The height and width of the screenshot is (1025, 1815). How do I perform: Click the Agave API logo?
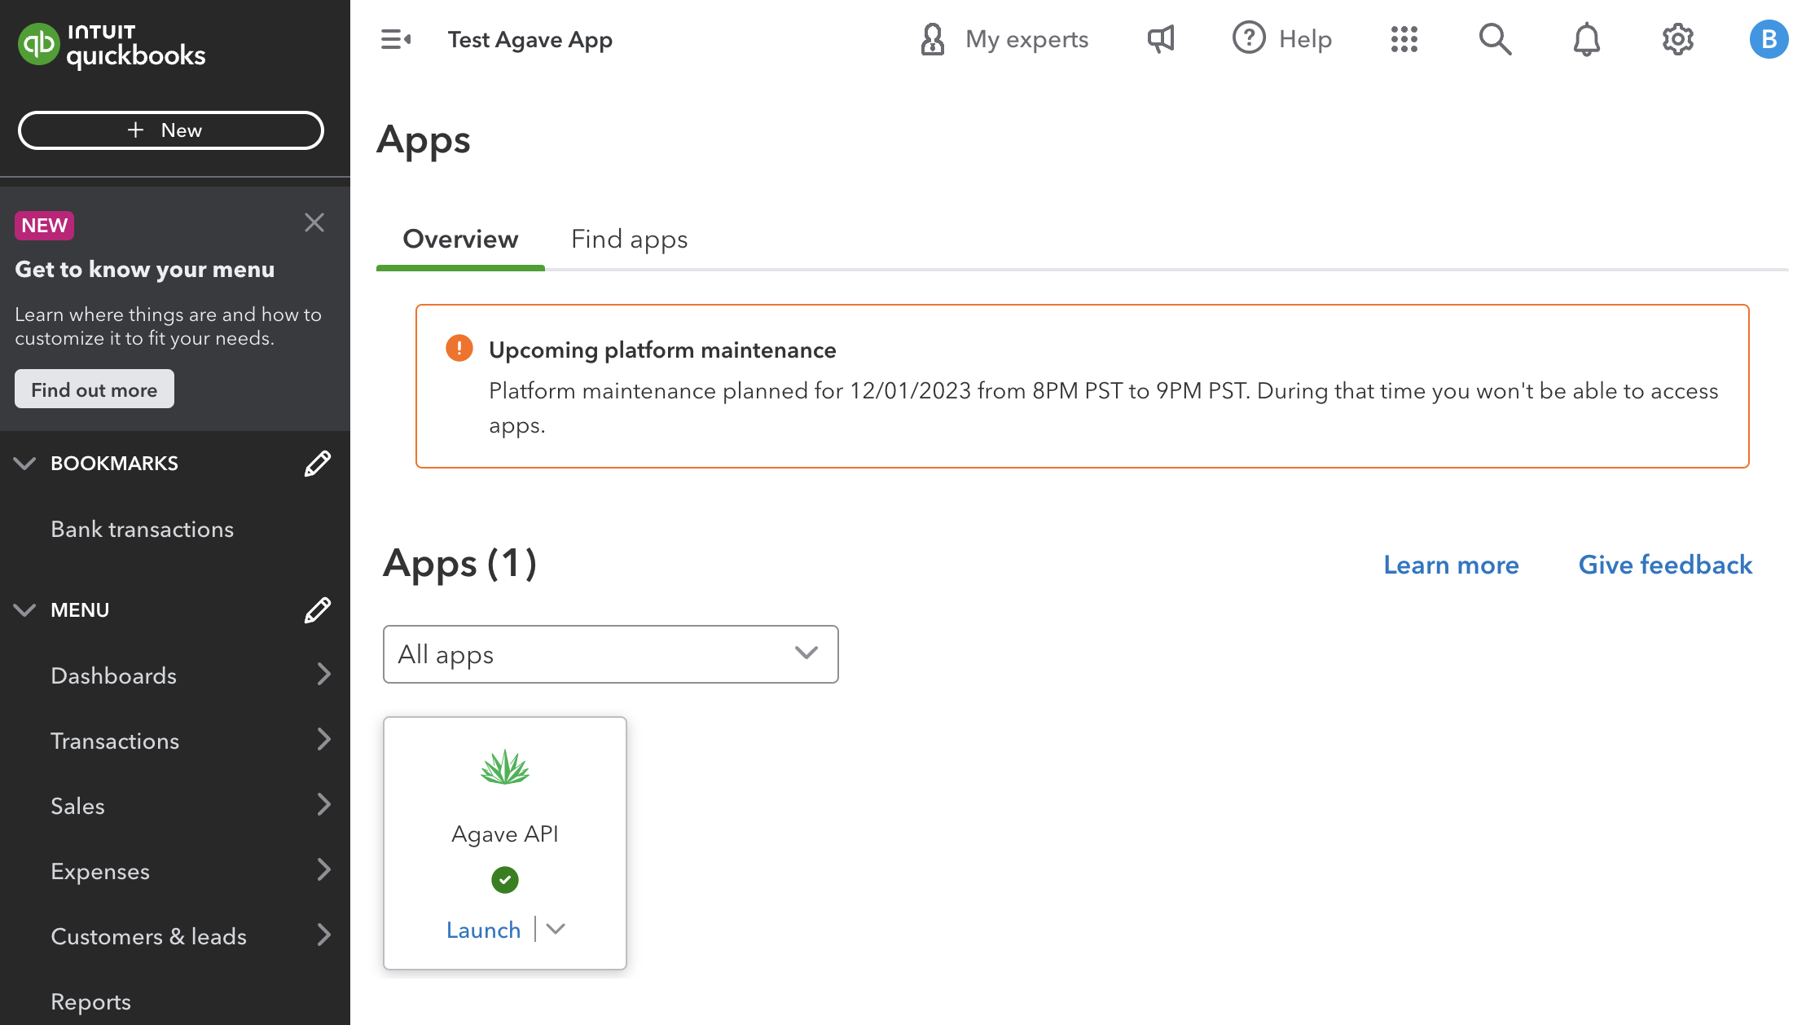[x=505, y=767]
